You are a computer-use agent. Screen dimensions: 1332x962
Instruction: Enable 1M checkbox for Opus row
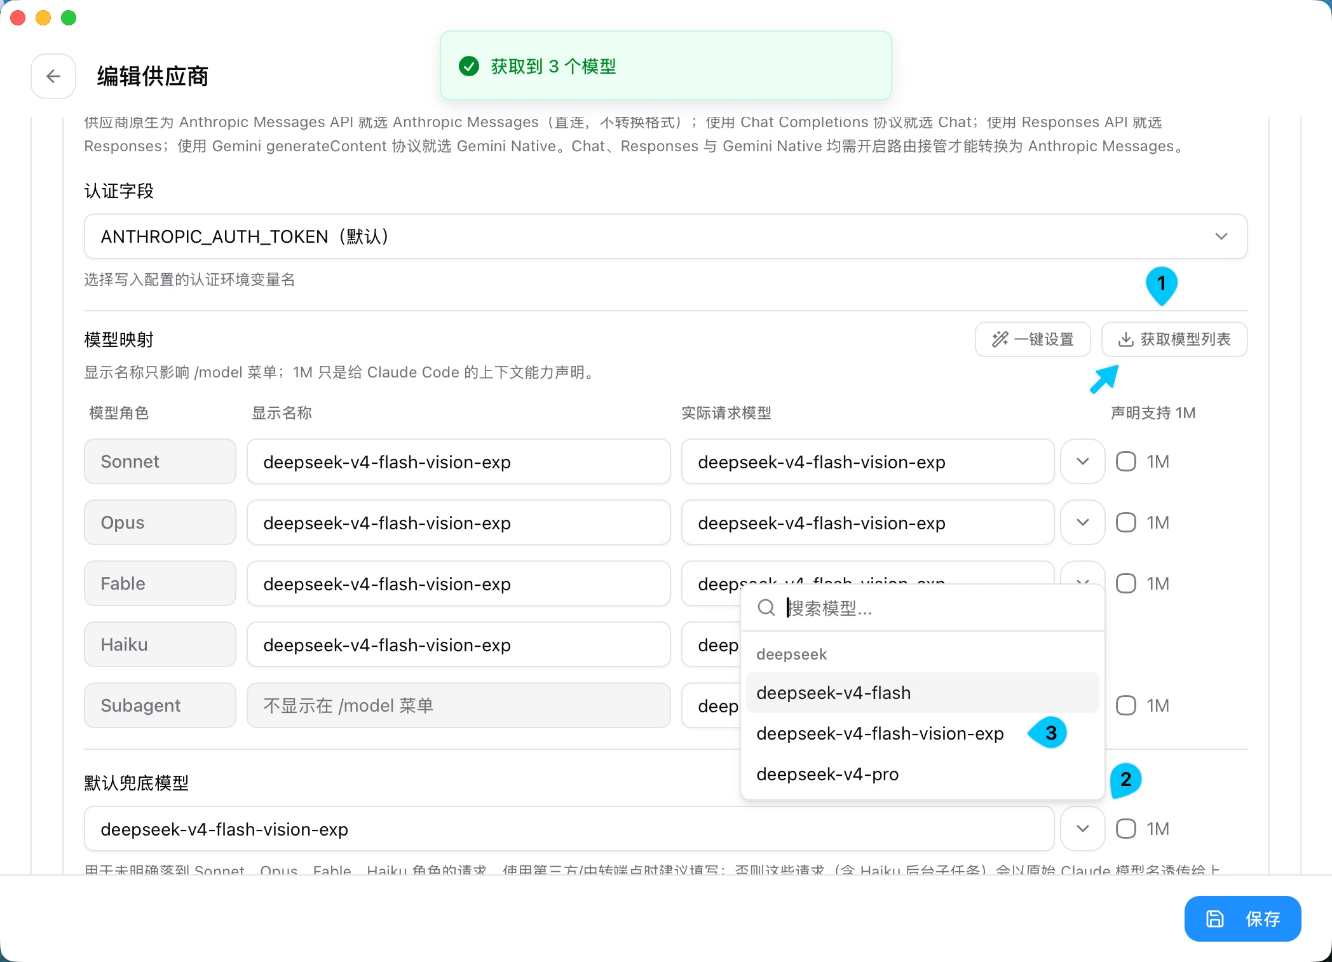(x=1126, y=522)
